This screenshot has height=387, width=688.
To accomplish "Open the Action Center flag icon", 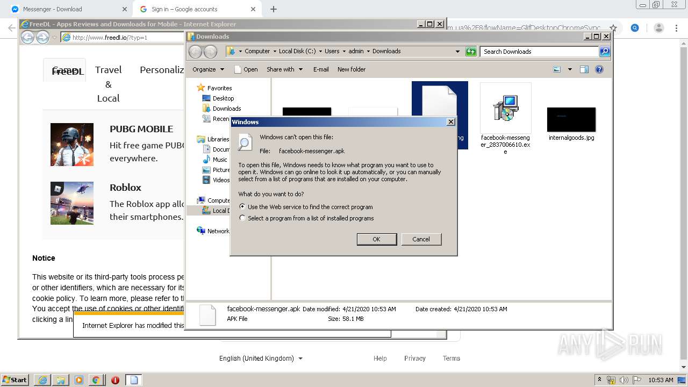I will pyautogui.click(x=637, y=380).
